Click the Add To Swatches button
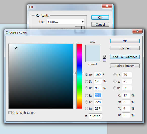 [125, 57]
